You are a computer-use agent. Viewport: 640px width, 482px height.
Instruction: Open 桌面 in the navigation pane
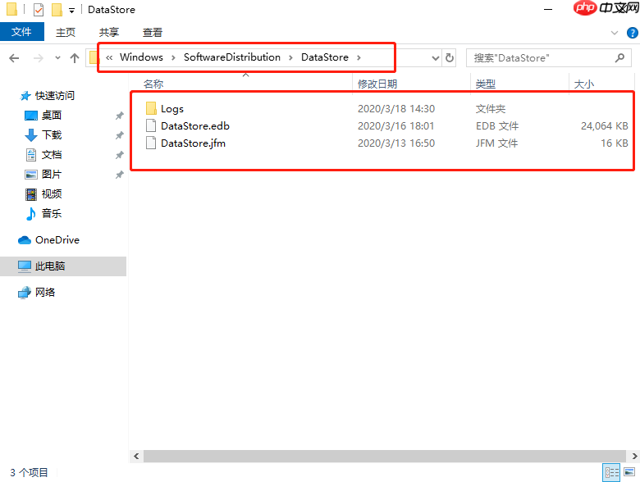click(x=52, y=116)
